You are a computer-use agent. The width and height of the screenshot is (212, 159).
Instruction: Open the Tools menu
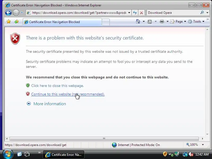point(196,21)
